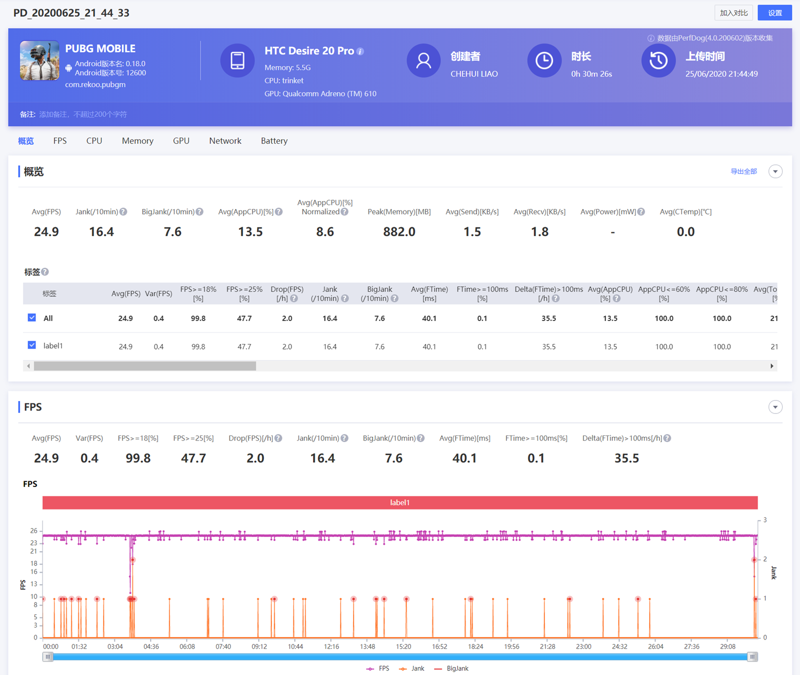The width and height of the screenshot is (800, 675).
Task: Click the right handle of timeline range slider
Action: click(752, 657)
